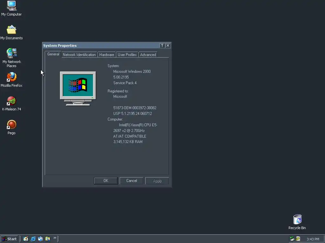The image size is (325, 243).
Task: Click the version text 5.00.2195
Action: coord(121,77)
